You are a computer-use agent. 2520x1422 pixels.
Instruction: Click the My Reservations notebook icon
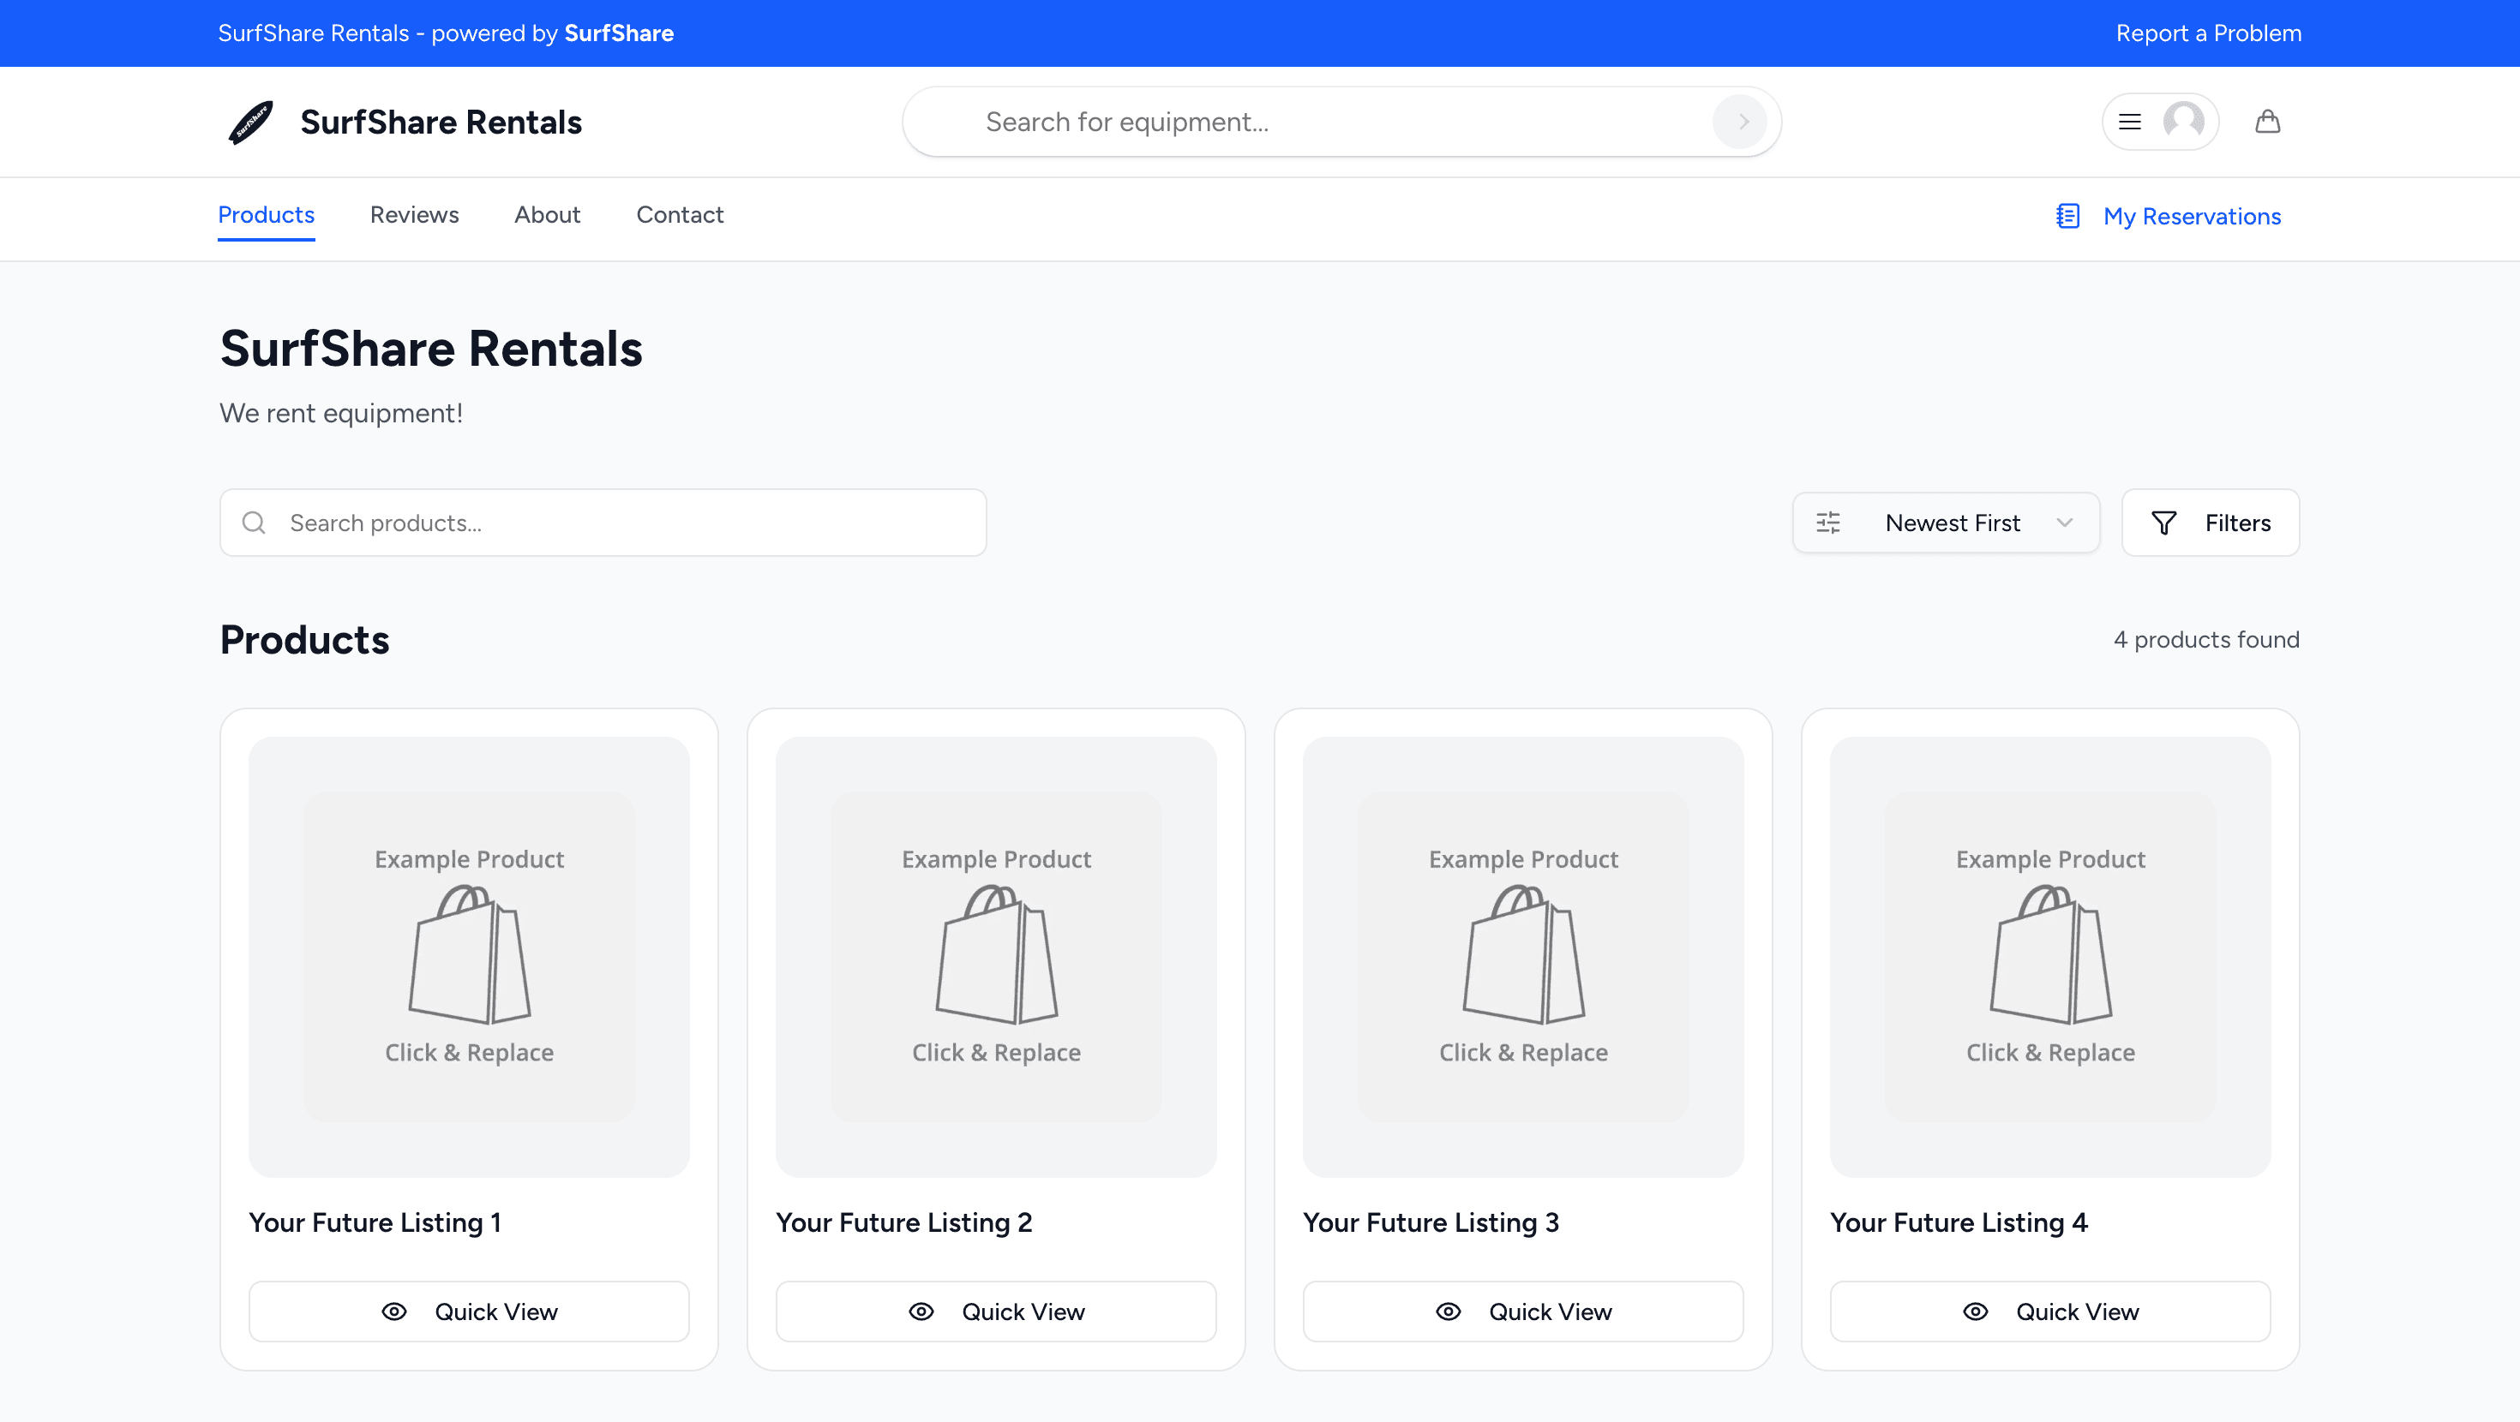point(2067,216)
